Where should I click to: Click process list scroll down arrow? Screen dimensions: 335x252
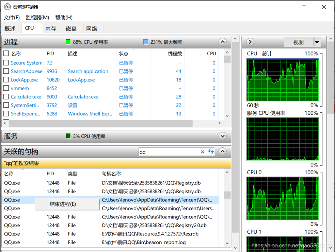(227, 116)
